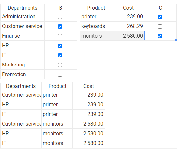Select the Departments header above Administration

23,8
